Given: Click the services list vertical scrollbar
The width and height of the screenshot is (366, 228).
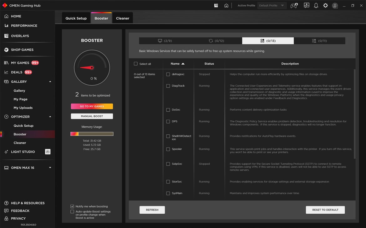Looking at the screenshot, I should [x=355, y=114].
